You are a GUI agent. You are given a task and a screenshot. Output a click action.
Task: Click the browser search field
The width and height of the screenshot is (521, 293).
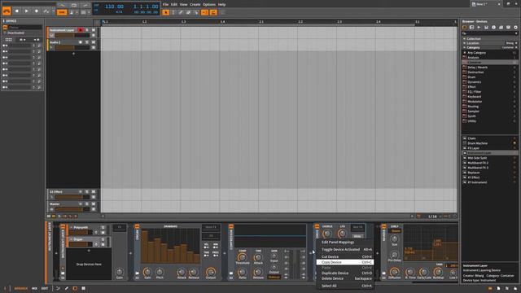click(x=489, y=33)
